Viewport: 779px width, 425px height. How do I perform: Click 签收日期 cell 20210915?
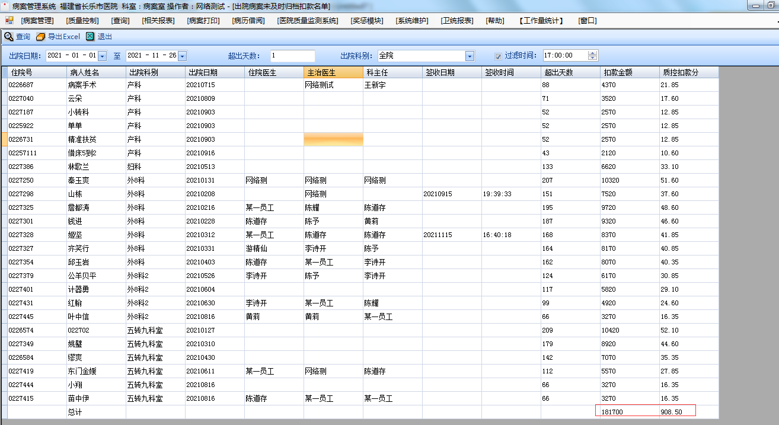pos(438,194)
